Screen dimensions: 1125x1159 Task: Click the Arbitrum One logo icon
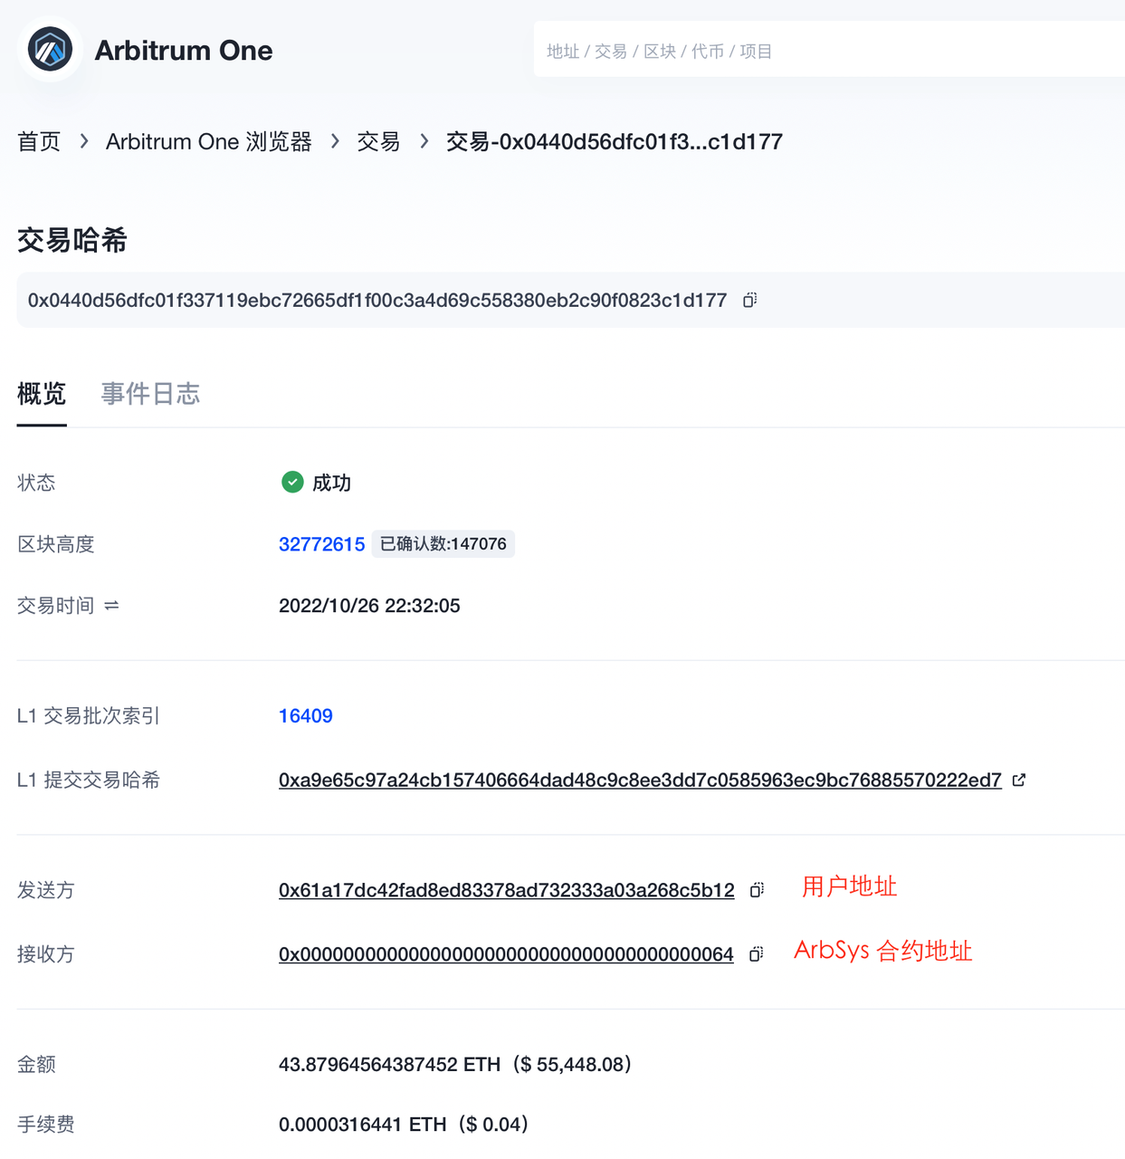coord(50,50)
